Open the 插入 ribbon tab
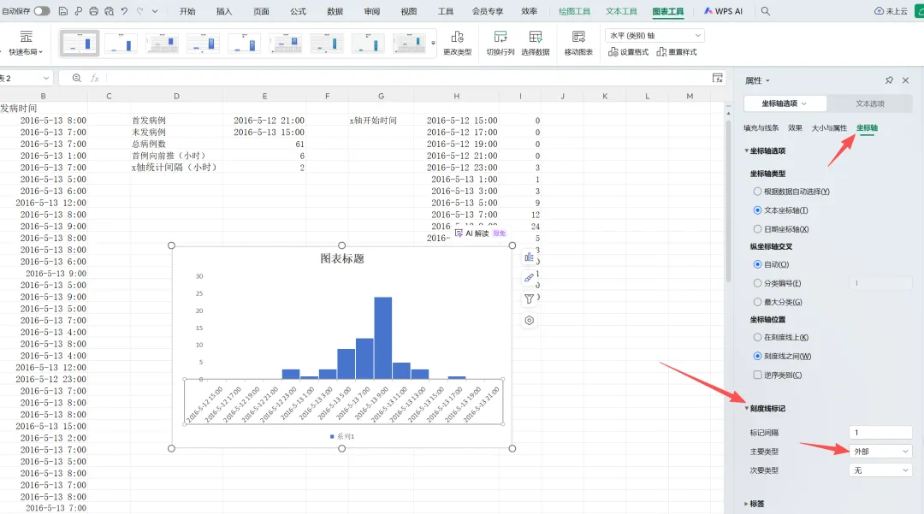Image resolution: width=924 pixels, height=514 pixels. [224, 11]
